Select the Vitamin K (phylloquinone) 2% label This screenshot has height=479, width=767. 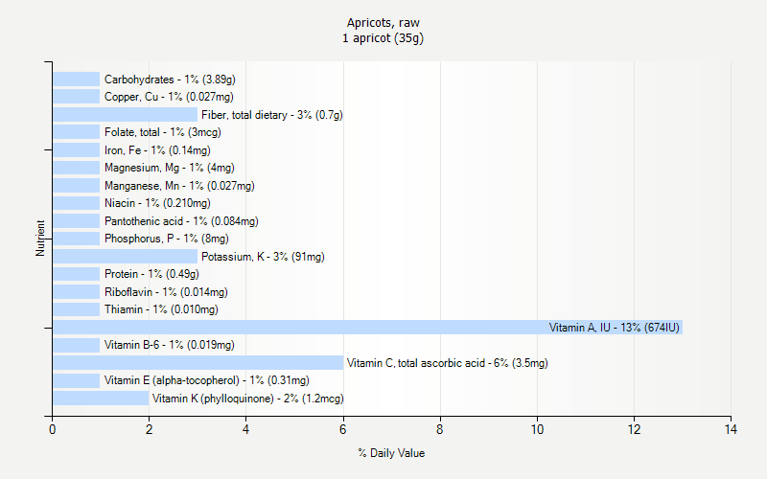247,399
